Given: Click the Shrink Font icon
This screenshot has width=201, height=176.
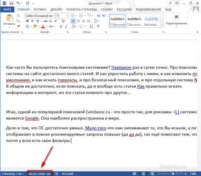Looking at the screenshot, I should pyautogui.click(x=66, y=26).
